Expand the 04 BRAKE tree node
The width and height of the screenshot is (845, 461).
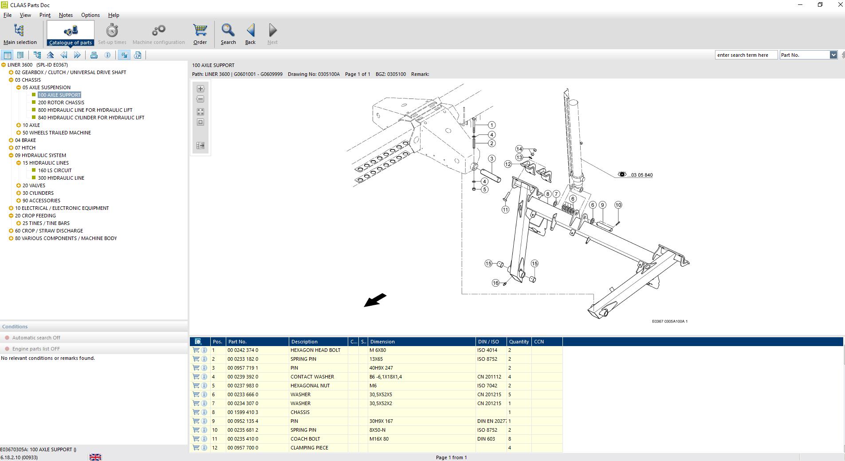(x=11, y=140)
